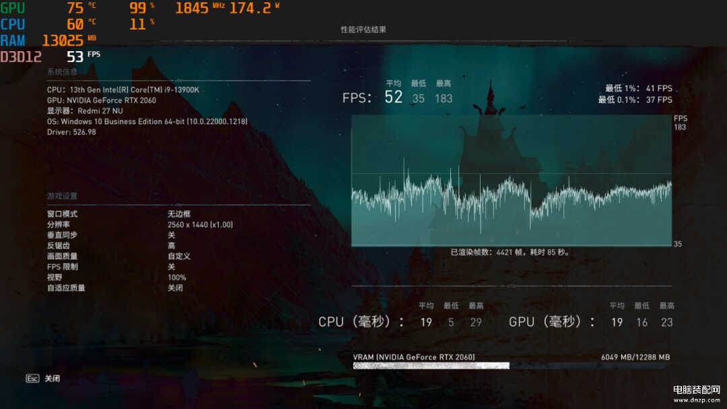Click the VRAM (NVIDIA GeForce RTX 2060) label
Viewport: 727px width, 409px height.
414,357
